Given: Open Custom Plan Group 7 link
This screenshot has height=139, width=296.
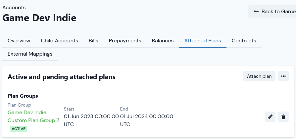Looking at the screenshot, I should click(33, 120).
